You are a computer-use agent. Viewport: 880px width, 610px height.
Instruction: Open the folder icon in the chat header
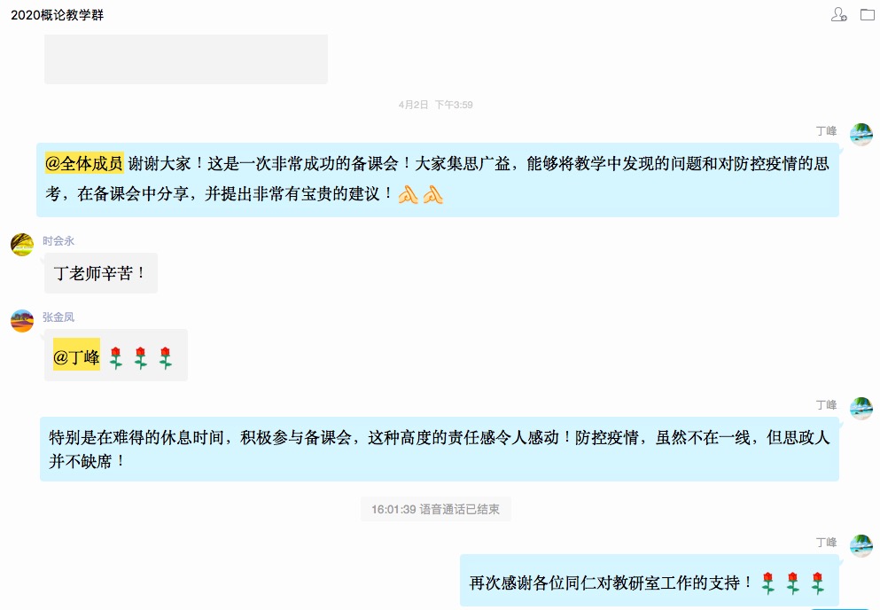click(868, 14)
